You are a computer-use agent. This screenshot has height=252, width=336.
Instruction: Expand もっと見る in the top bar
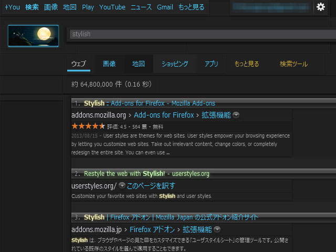191,7
